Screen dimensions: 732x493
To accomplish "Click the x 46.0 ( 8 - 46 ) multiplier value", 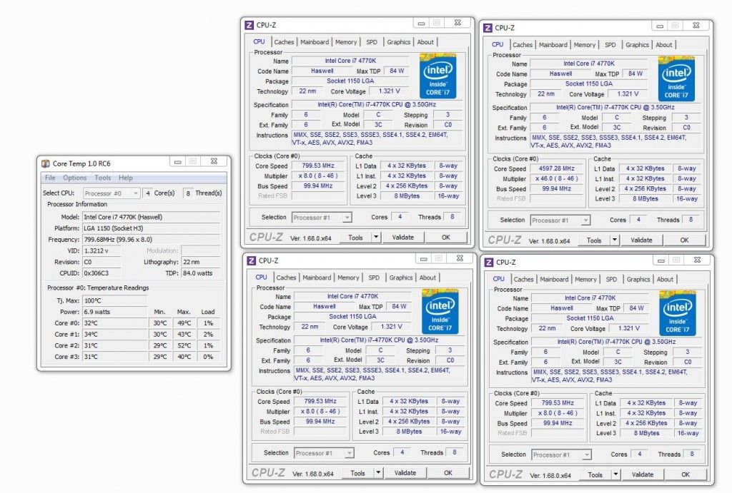I will 556,178.
